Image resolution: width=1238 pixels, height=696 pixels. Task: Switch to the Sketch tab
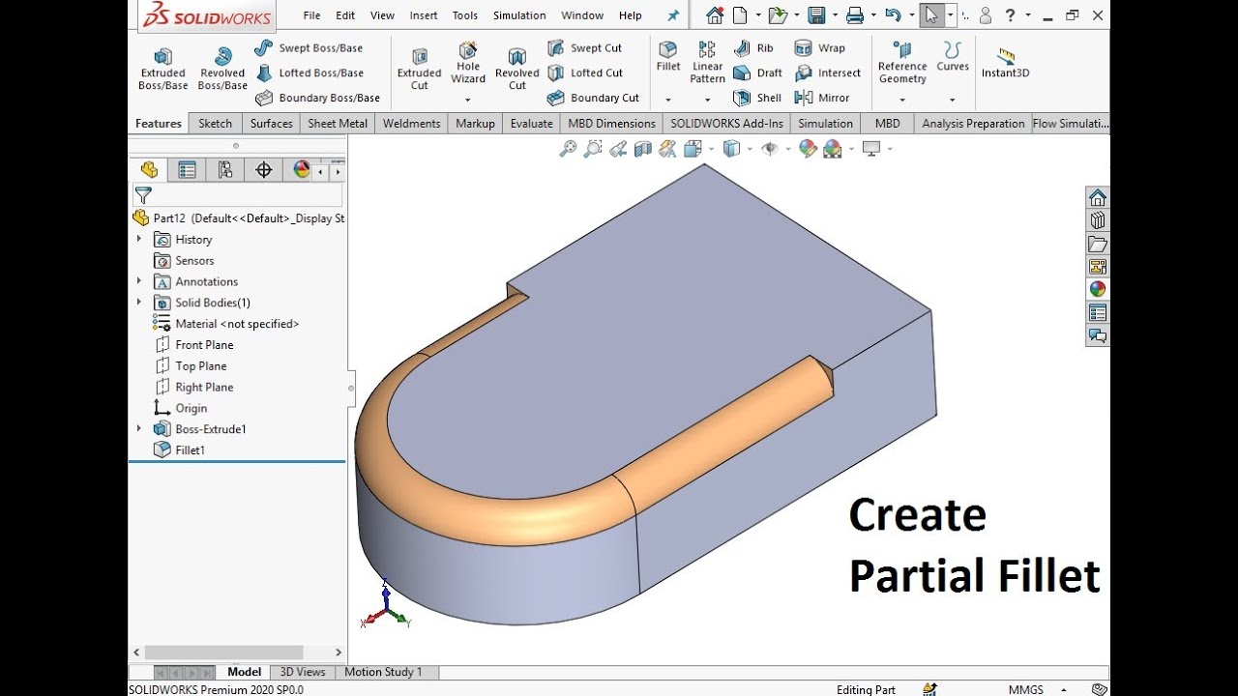click(215, 123)
